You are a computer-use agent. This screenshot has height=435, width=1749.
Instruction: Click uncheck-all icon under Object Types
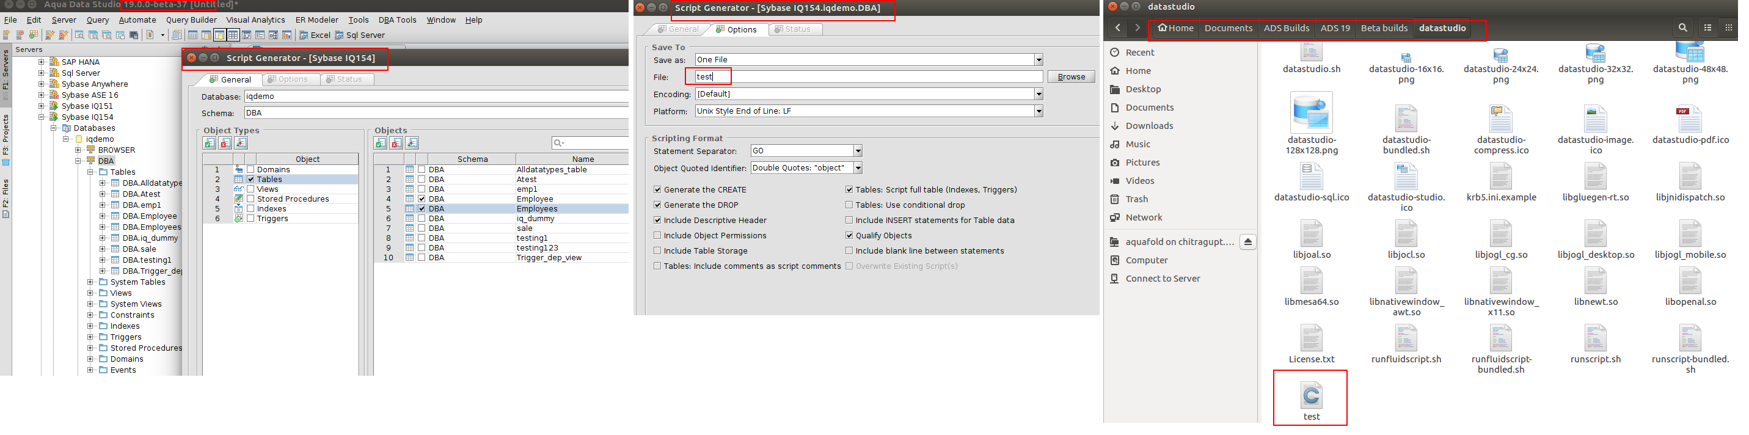(225, 143)
